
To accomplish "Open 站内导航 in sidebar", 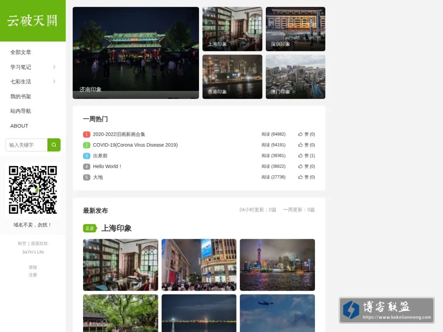I will (x=21, y=111).
